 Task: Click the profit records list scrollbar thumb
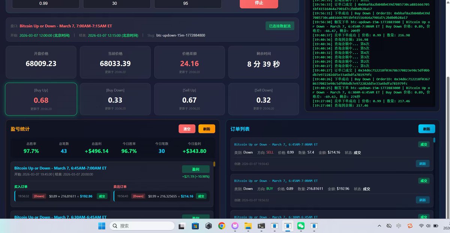click(x=214, y=164)
